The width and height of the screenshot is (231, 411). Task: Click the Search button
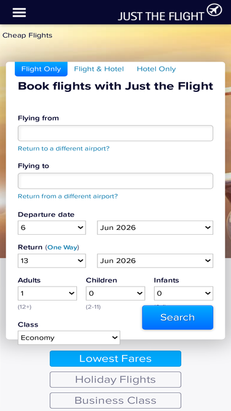click(177, 317)
